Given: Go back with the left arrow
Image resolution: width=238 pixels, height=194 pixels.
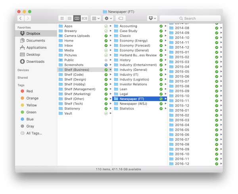Looking at the screenshot, I should tap(20, 18).
